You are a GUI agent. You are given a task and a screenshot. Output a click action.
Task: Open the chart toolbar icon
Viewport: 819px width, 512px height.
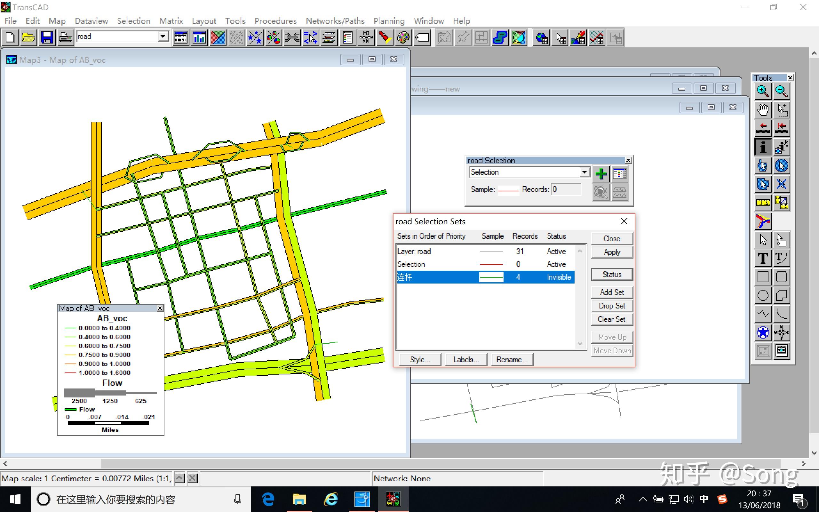point(199,37)
